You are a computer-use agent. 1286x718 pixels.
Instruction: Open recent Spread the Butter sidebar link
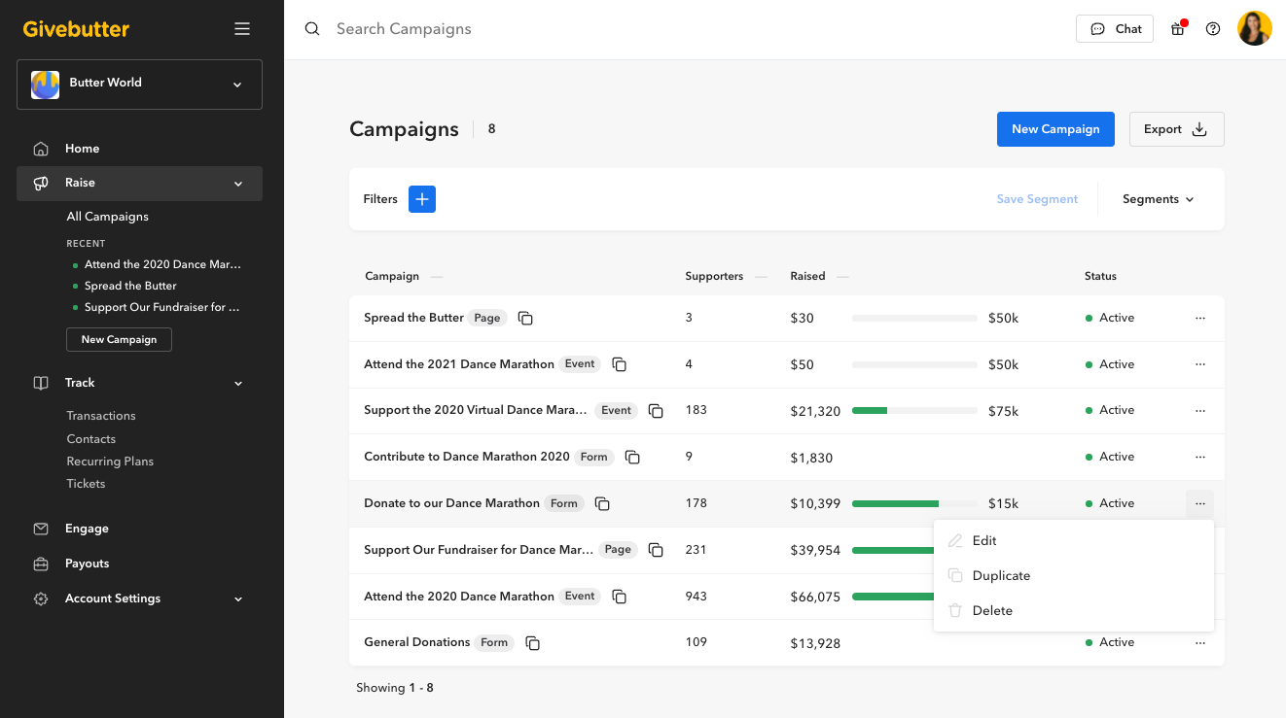tap(130, 286)
